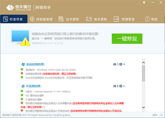Open the 快捷登录 tab

(124, 19)
